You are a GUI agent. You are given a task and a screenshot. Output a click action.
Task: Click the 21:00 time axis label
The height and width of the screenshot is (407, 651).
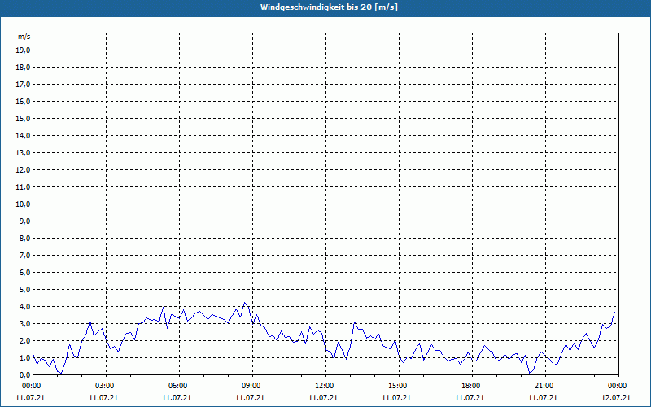(x=544, y=385)
